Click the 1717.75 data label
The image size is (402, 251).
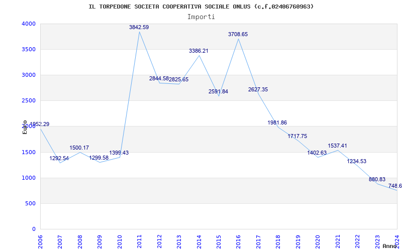click(297, 136)
